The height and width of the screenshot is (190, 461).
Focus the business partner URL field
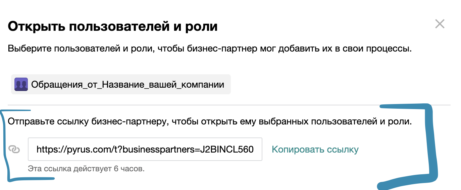tap(145, 149)
